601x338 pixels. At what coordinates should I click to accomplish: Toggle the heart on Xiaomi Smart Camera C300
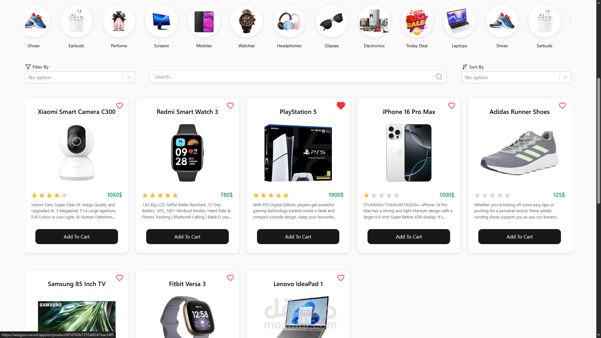(x=119, y=106)
